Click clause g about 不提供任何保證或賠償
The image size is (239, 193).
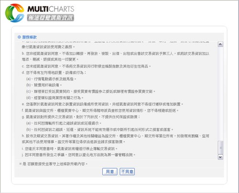coord(81,117)
